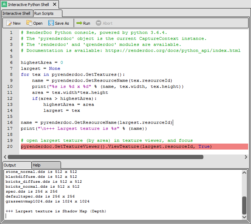
Task: Close the Interactive Python Shell panel
Action: [x=55, y=4]
